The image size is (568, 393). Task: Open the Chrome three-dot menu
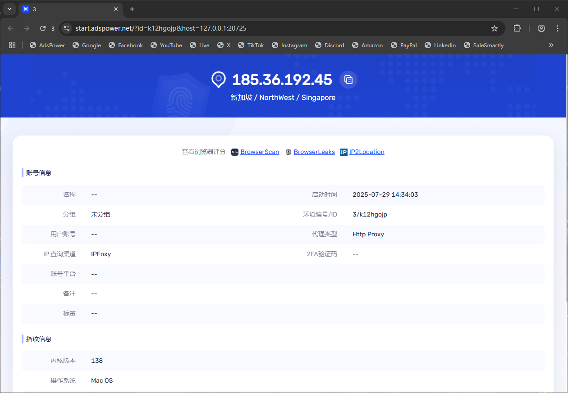[x=558, y=28]
